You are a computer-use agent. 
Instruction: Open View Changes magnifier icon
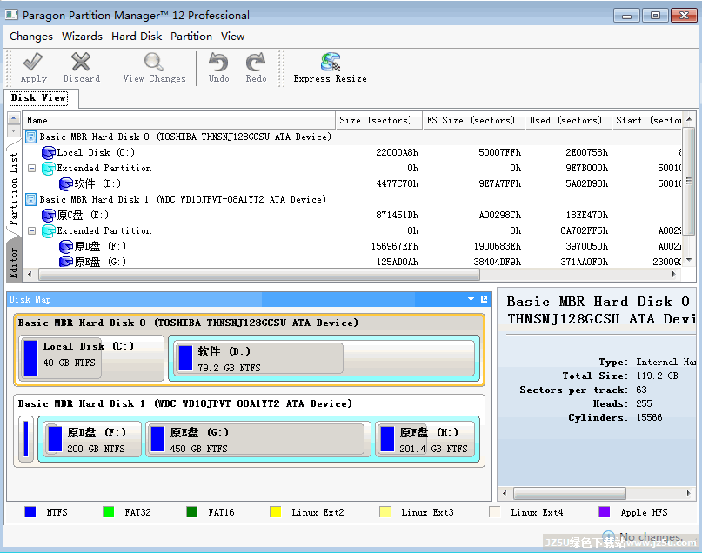pos(154,62)
